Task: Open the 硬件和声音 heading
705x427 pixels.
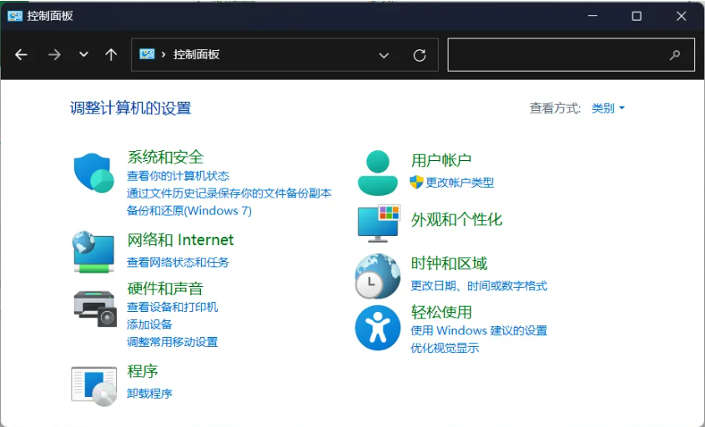Action: pos(165,288)
